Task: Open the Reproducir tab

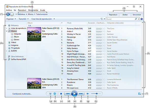Action: [113, 15]
